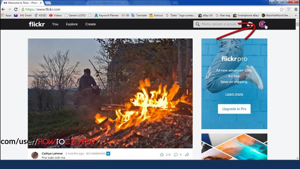300x169 pixels.
Task: Open the Man bag bookmark
Action: tap(223, 15)
